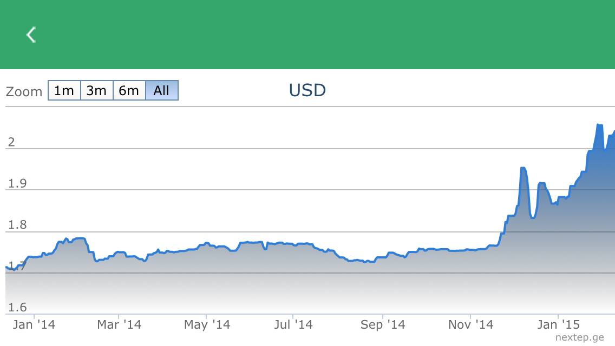
Task: Select the May '14 date label
Action: click(x=207, y=324)
